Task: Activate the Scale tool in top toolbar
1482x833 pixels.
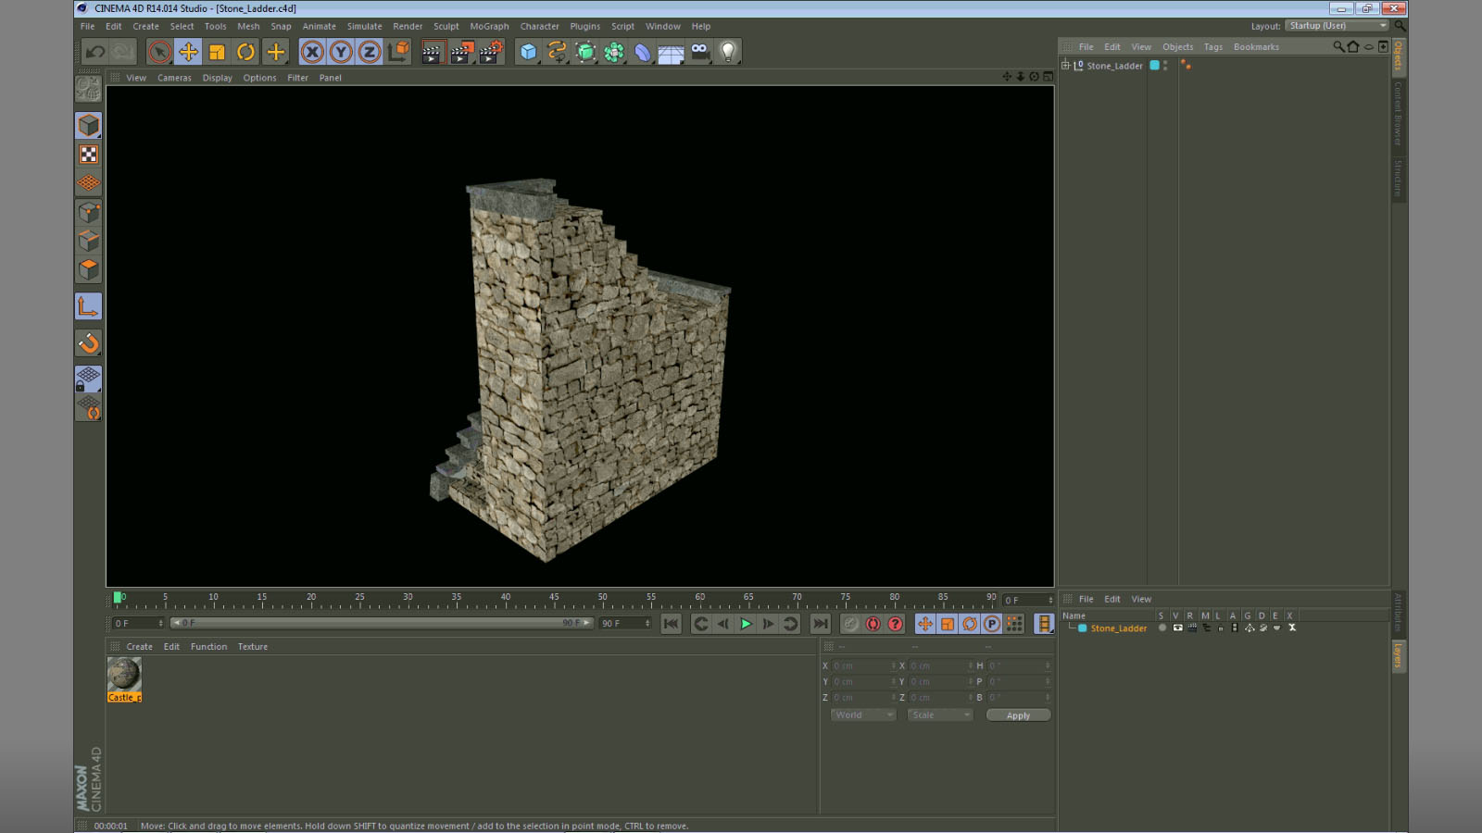Action: [x=217, y=52]
